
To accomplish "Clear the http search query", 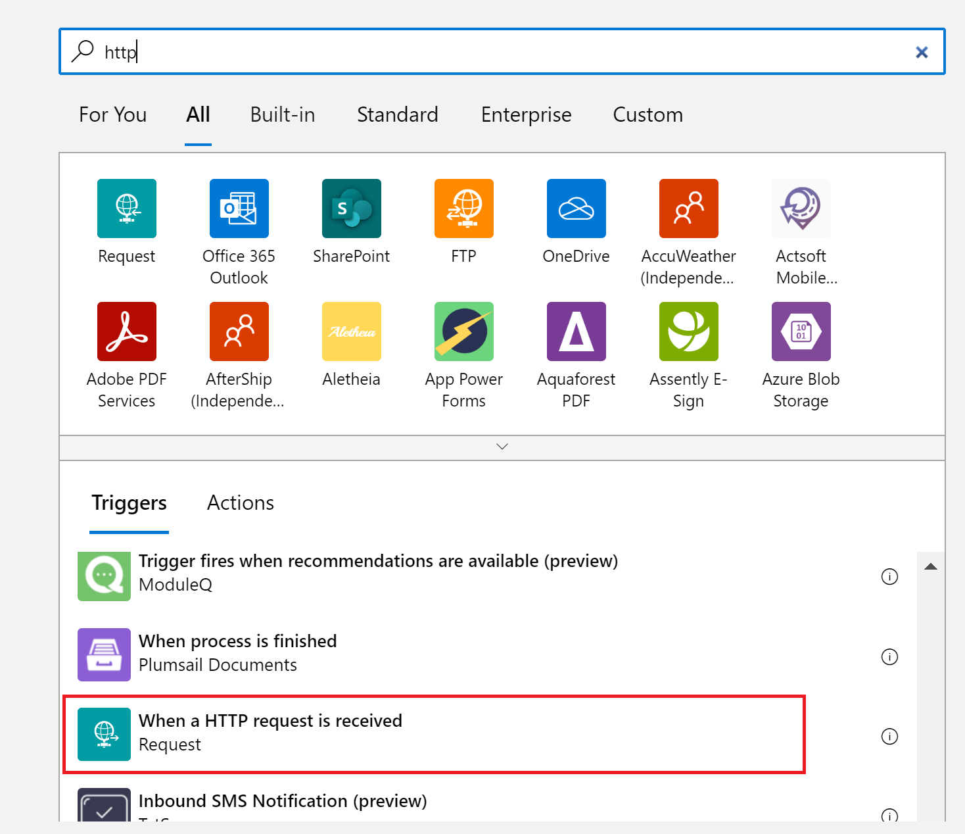I will point(922,51).
